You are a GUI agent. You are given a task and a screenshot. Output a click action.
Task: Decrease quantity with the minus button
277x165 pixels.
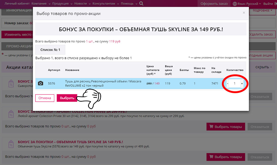[227, 83]
